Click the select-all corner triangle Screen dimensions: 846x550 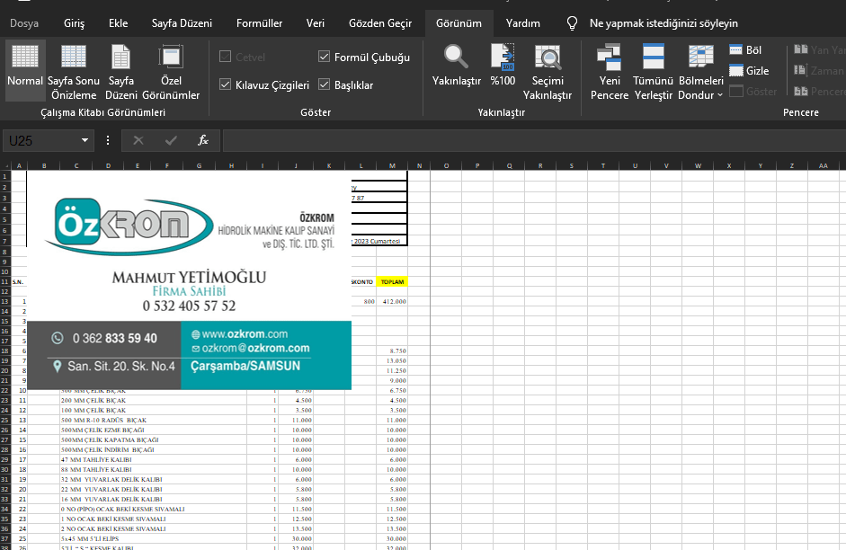click(6, 165)
